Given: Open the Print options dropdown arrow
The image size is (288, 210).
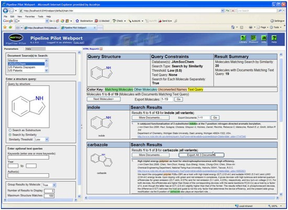Looking at the screenshot, I should click(254, 27).
